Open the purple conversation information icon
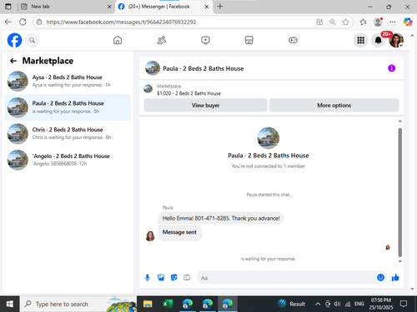The image size is (417, 312). 391,68
